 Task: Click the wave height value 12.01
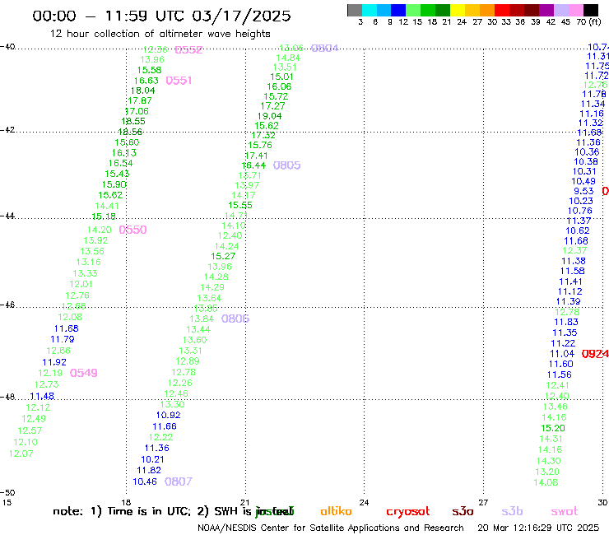click(81, 285)
